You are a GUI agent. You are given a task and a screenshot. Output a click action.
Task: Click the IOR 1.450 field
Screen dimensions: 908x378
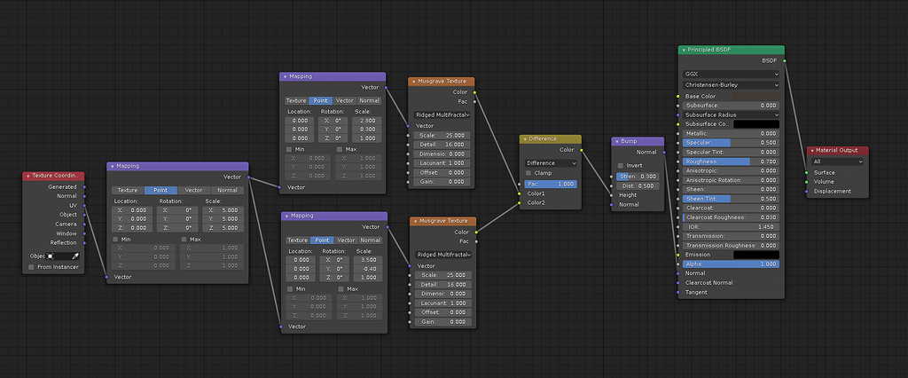pos(731,226)
